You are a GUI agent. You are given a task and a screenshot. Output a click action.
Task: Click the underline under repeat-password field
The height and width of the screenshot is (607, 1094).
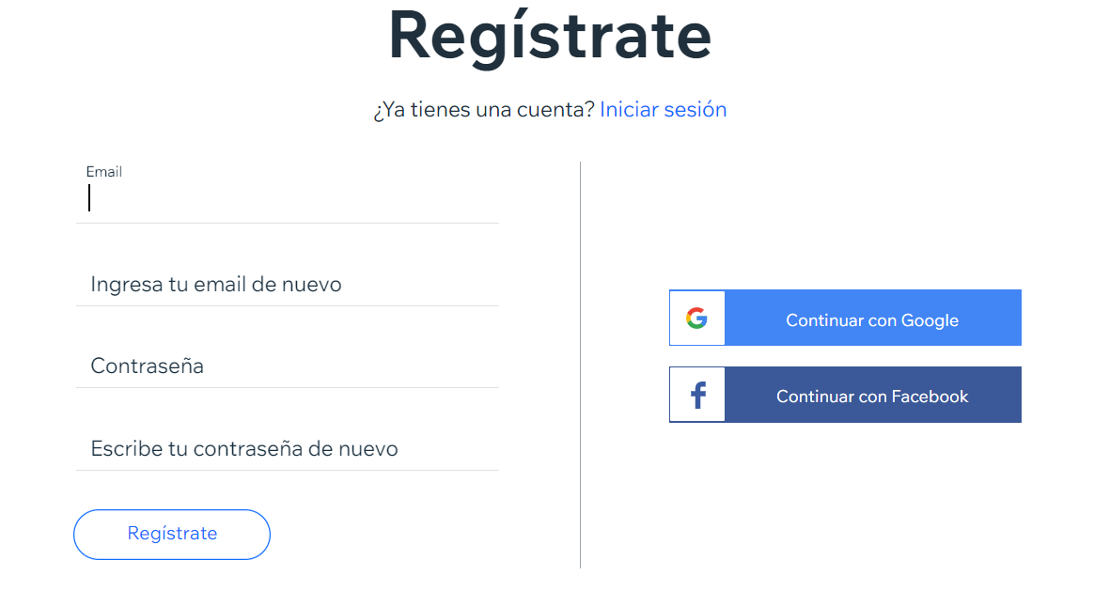[x=287, y=470]
